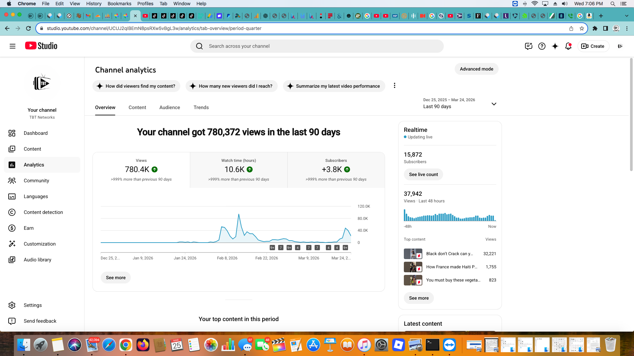This screenshot has height=356, width=634.
Task: Expand the Last 90 days date selector
Action: 494,104
